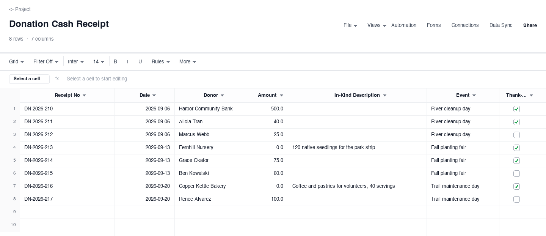Select donor cell Alicia Tran
546x236 pixels.
211,122
